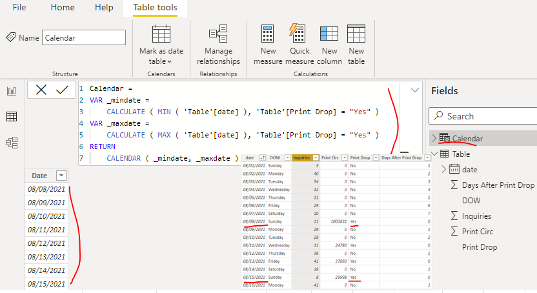Image resolution: width=537 pixels, height=293 pixels.
Task: Select the 08/08/2021 cell in Calendar
Action: click(x=46, y=189)
